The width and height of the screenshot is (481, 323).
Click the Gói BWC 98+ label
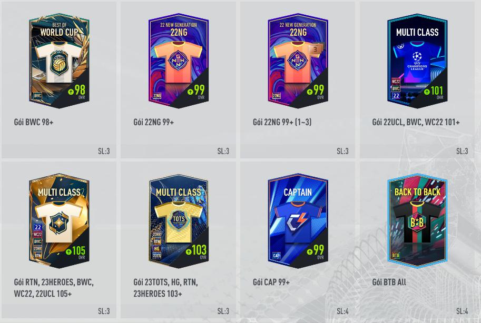tap(34, 122)
